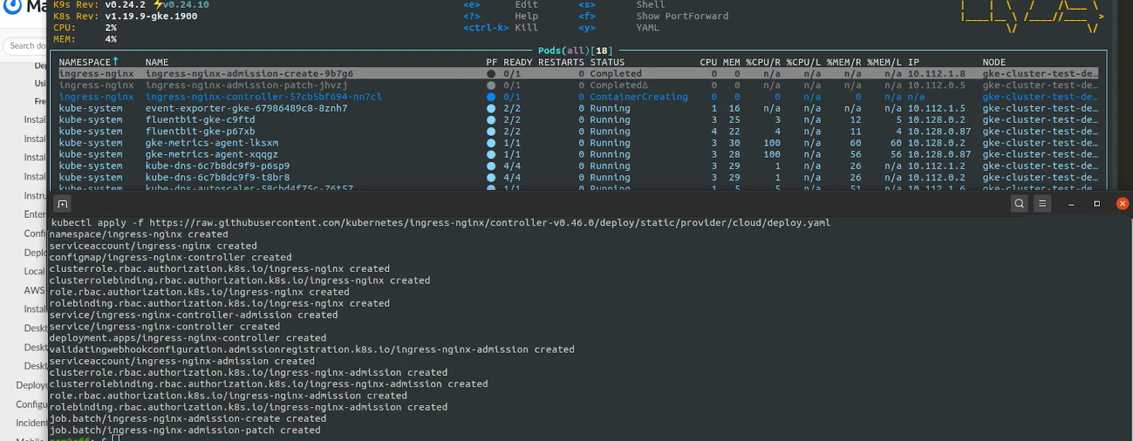Open the Incident link in browser sidebar
The width and height of the screenshot is (1133, 441).
tap(32, 423)
